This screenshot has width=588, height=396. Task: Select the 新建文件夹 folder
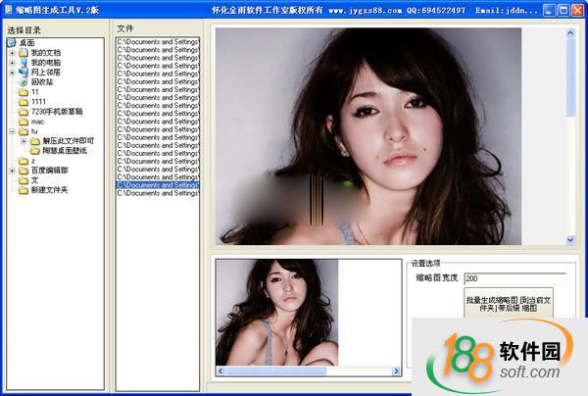click(49, 189)
